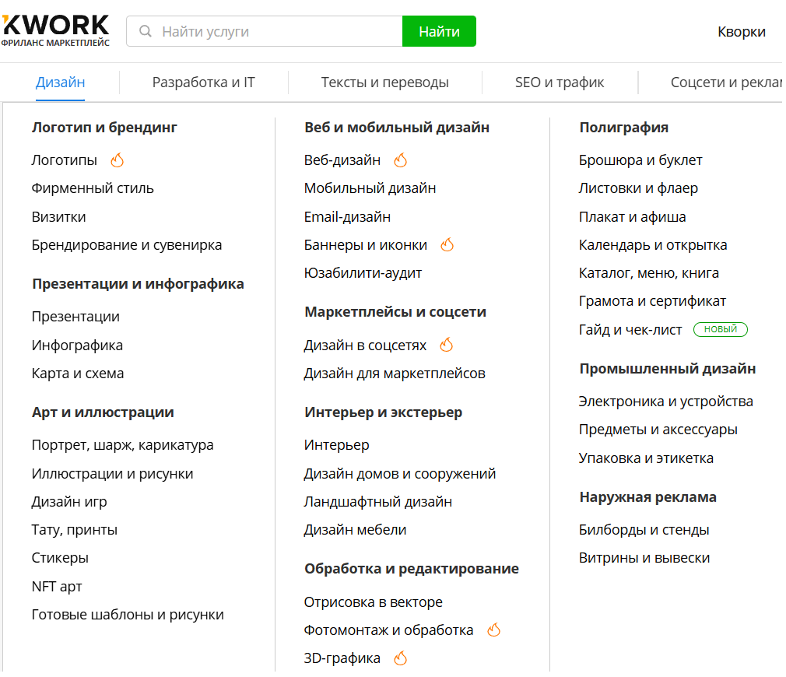Open the Кворки page

pos(742,32)
